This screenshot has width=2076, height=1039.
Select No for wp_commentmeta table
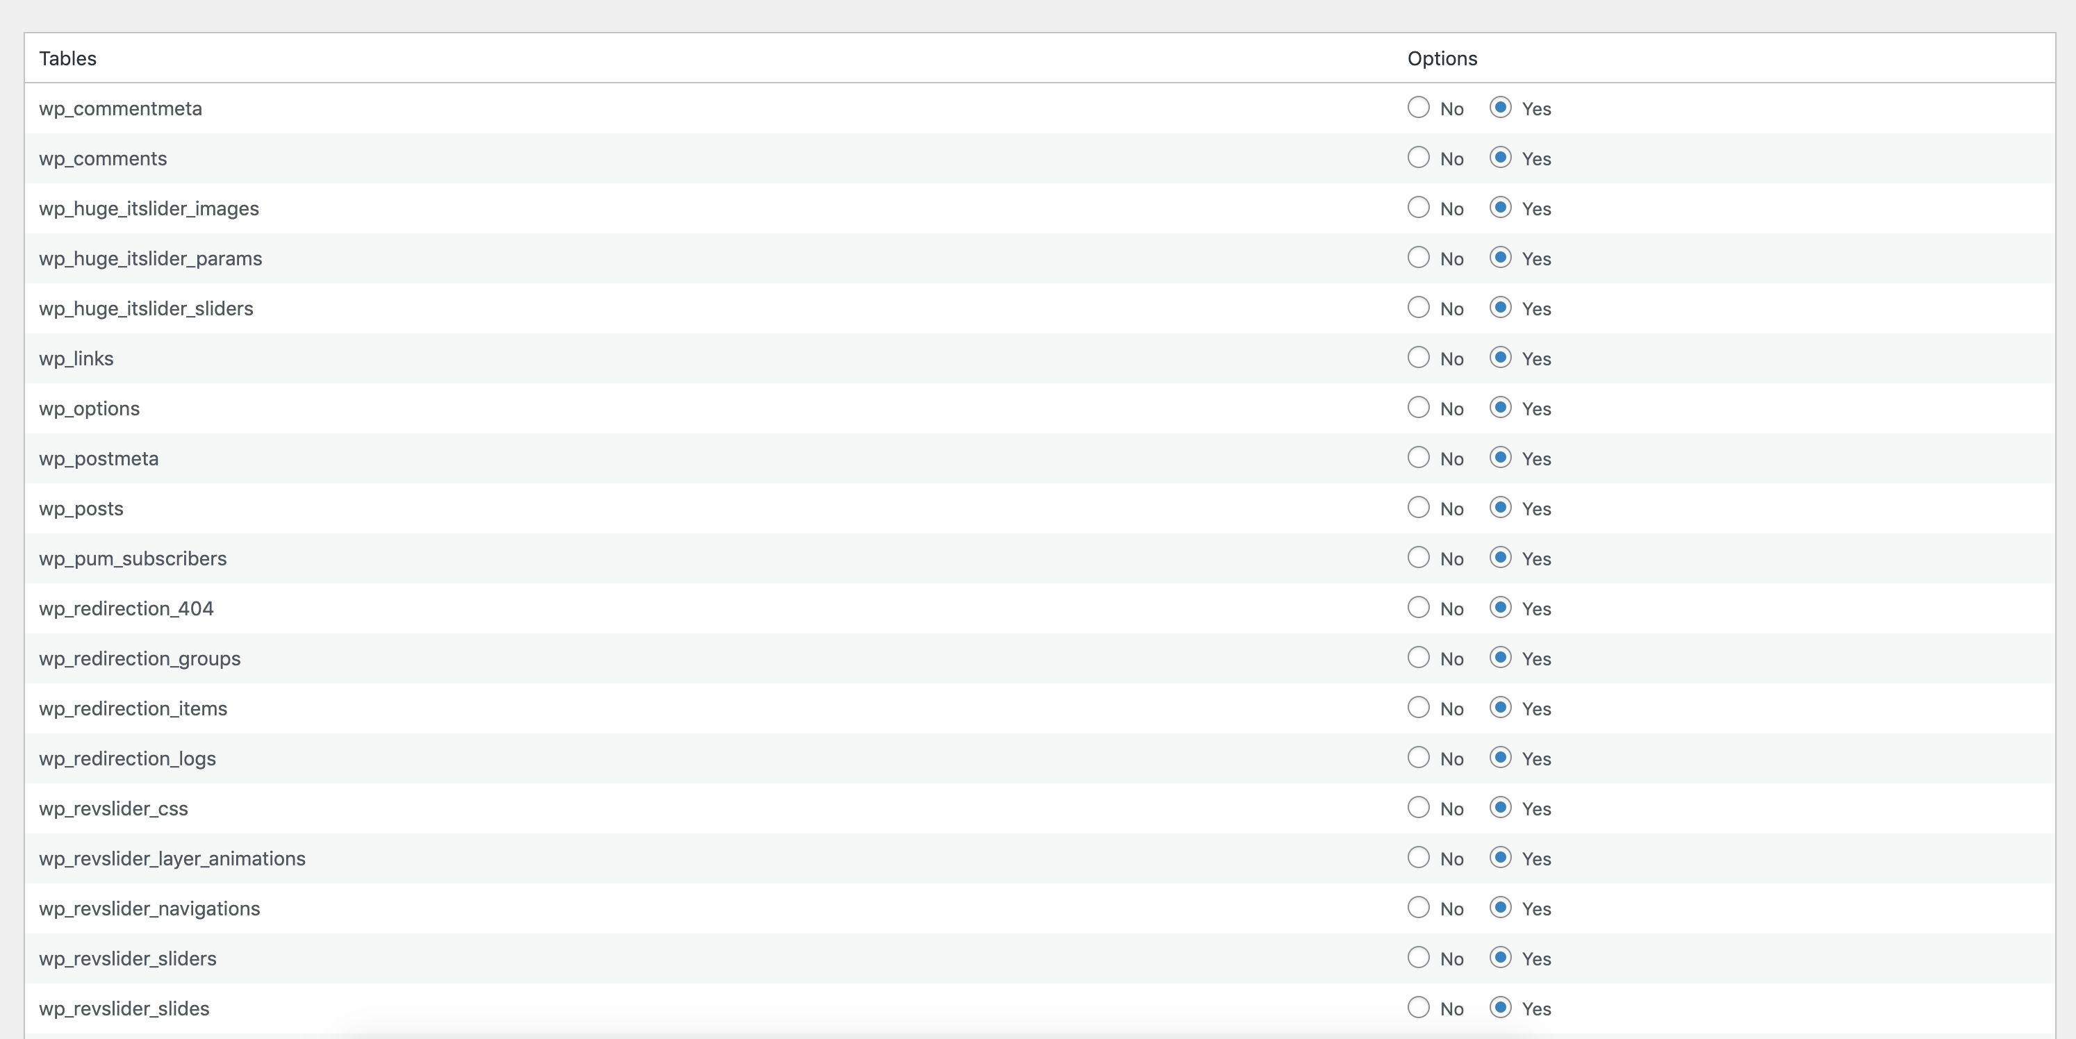click(1418, 107)
